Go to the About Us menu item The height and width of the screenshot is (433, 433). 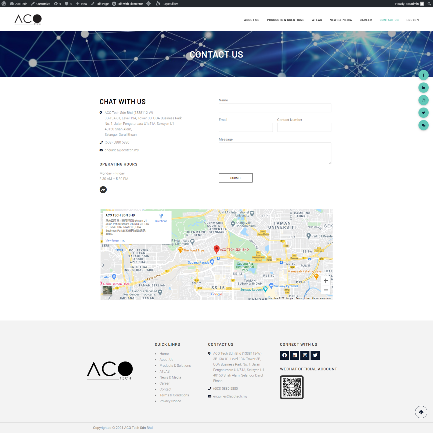point(251,20)
